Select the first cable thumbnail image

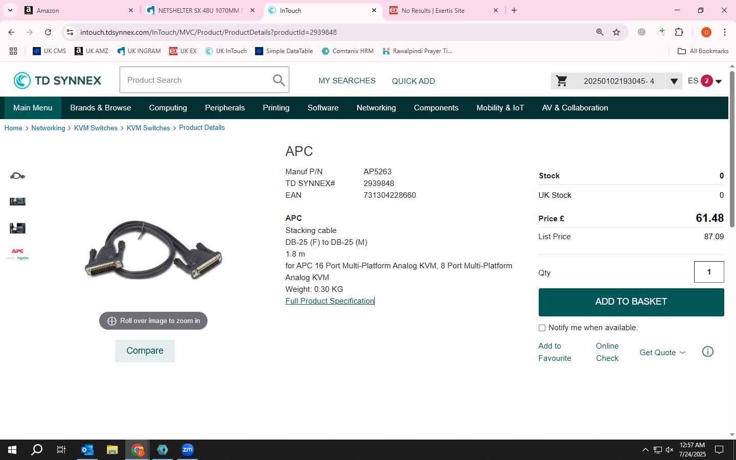17,176
